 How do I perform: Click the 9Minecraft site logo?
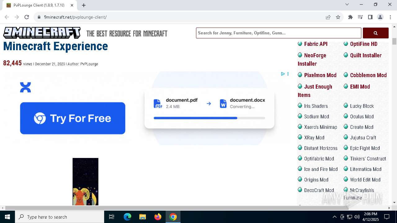click(42, 33)
